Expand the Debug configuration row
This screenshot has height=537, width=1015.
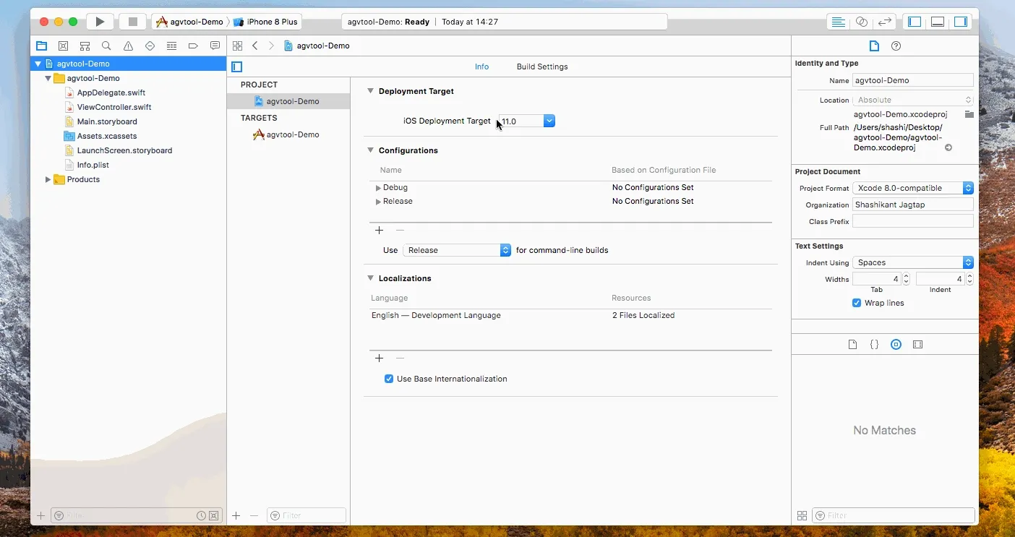pyautogui.click(x=378, y=188)
